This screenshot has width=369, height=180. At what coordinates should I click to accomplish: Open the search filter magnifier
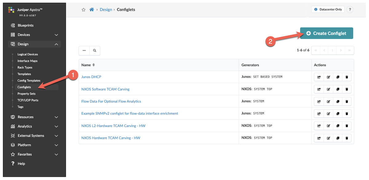pos(95,51)
